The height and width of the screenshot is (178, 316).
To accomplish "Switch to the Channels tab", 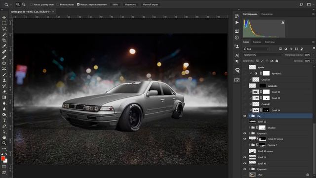I will [257, 42].
